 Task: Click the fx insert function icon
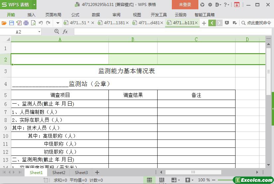65,32
